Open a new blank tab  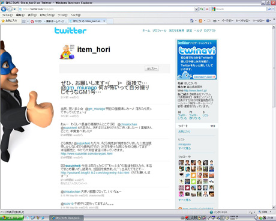110,21
